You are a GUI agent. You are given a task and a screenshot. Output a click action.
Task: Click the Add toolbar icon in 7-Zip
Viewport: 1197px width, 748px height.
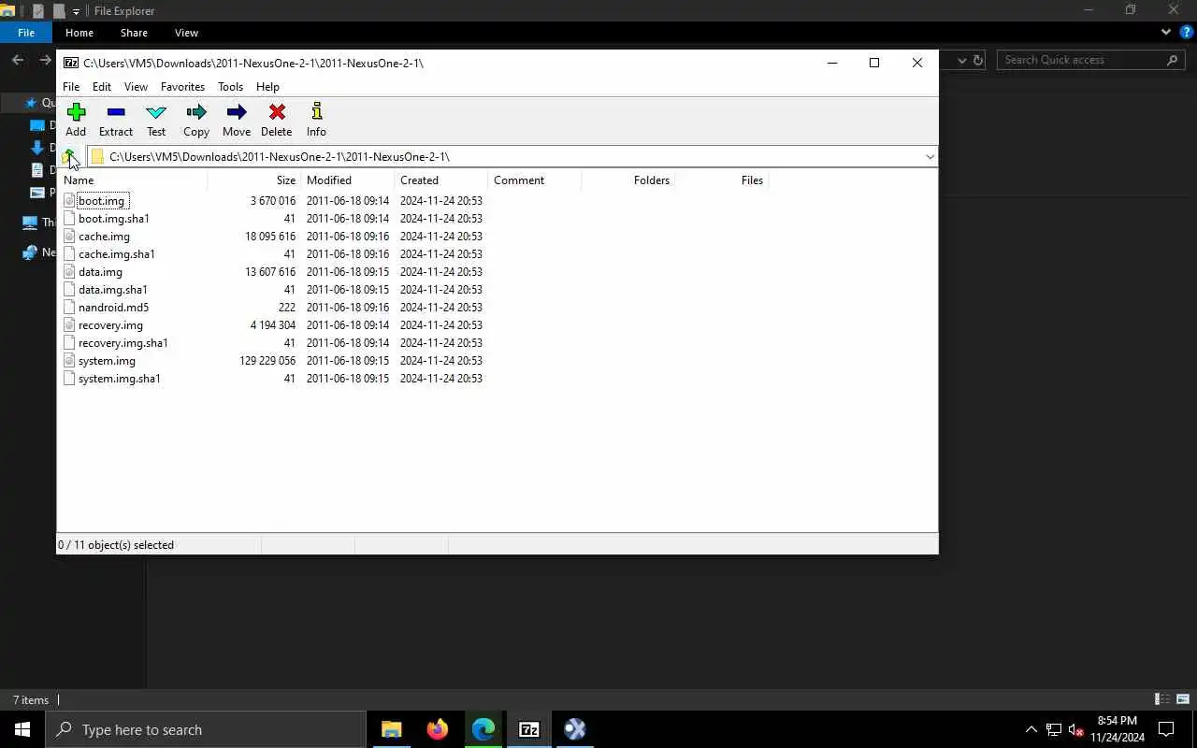[x=76, y=112]
